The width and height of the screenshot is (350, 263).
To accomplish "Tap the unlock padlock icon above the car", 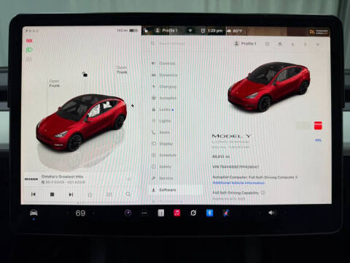I will (x=85, y=74).
